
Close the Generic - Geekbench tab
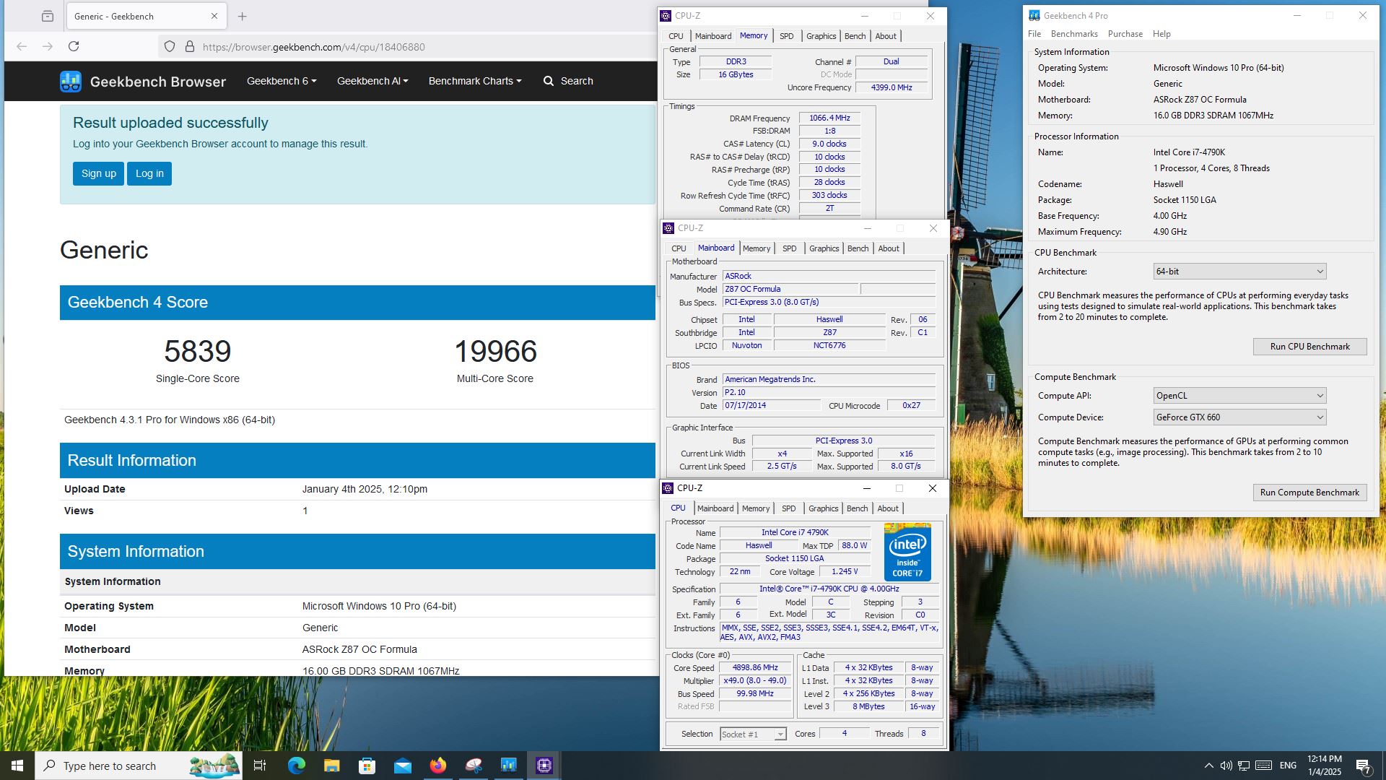point(214,16)
